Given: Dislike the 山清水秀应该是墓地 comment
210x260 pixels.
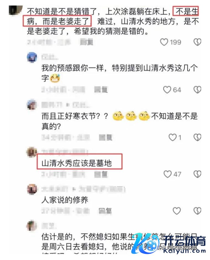Looking at the screenshot, I should click(197, 174).
